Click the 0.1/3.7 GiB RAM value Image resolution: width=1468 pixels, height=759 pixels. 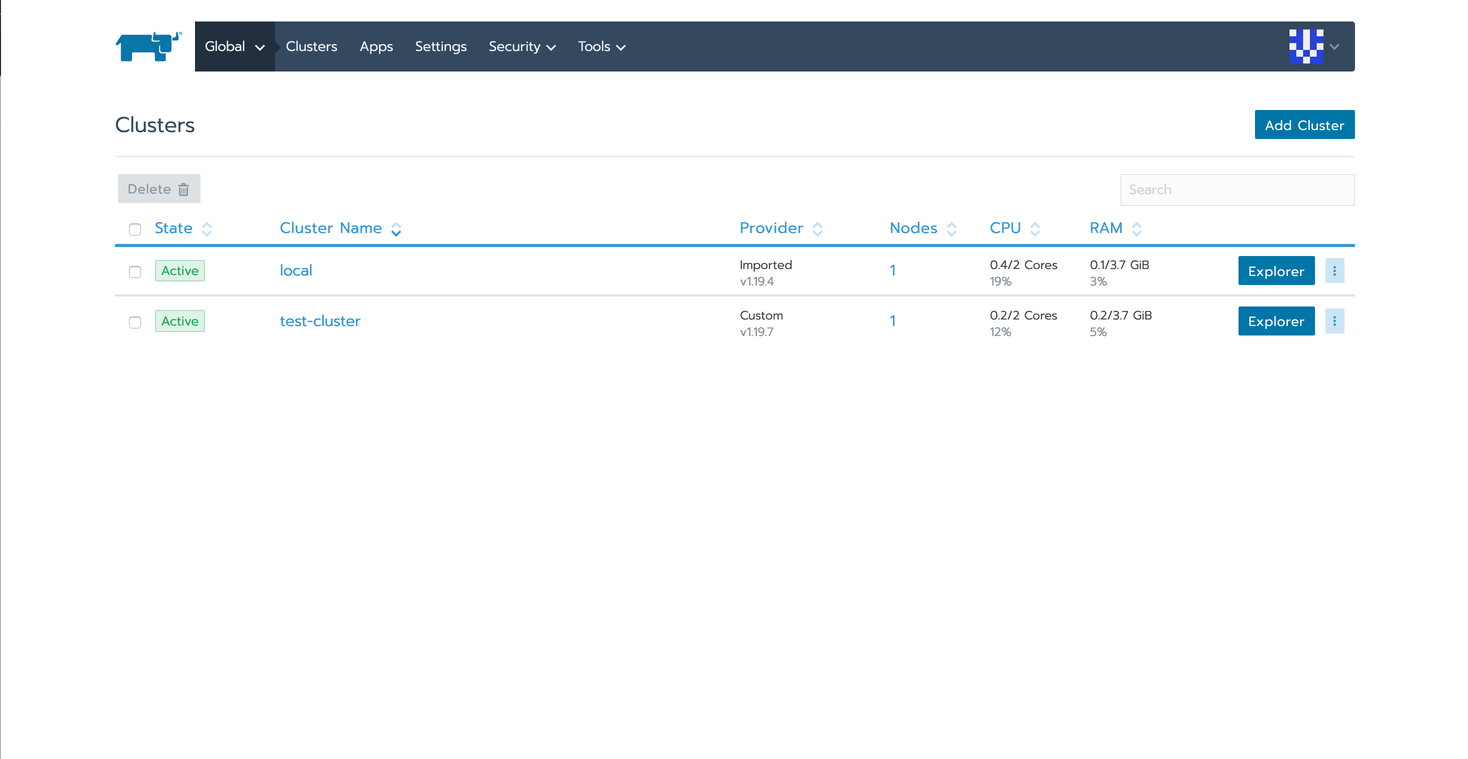click(1119, 265)
